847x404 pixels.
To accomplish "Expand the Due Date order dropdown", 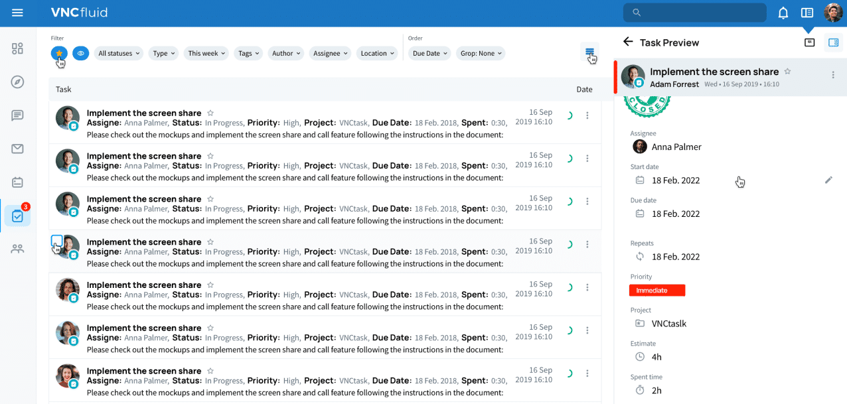I will click(429, 53).
